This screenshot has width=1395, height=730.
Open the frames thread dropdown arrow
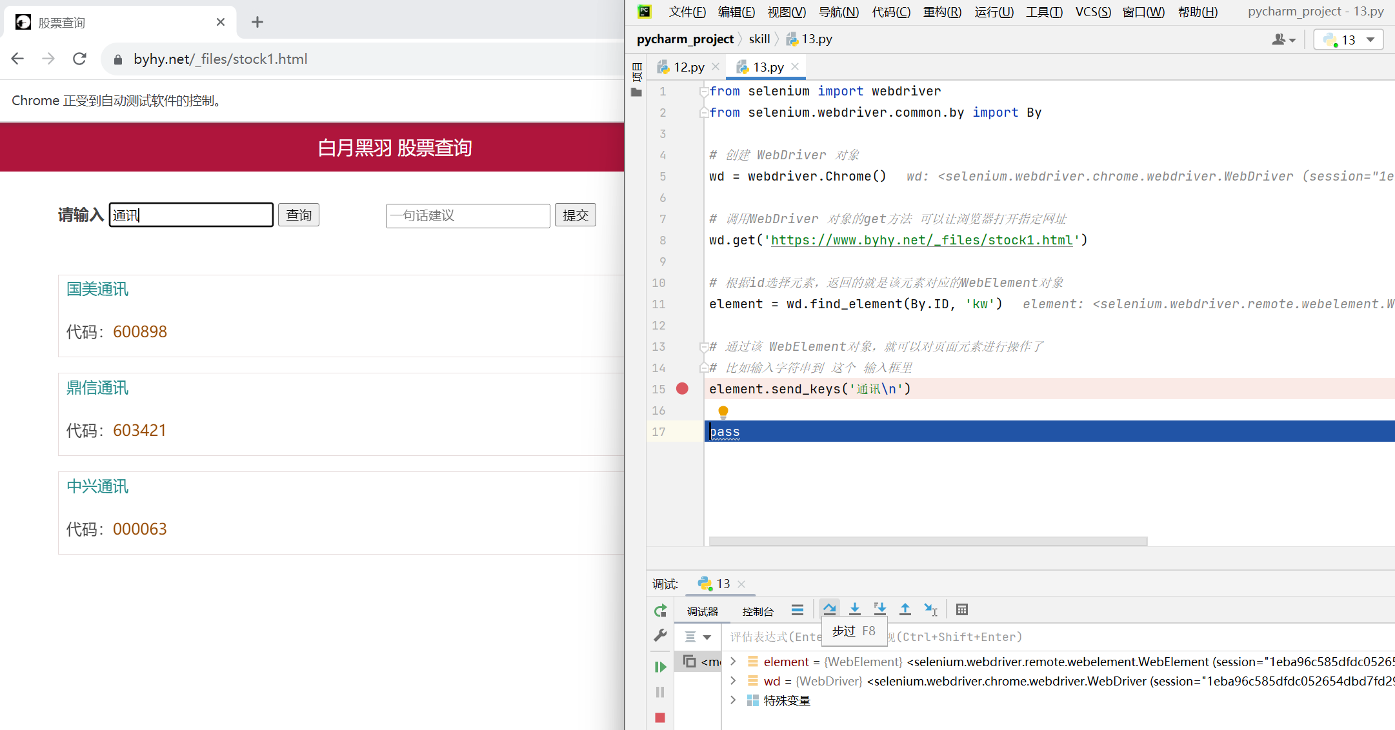(707, 637)
